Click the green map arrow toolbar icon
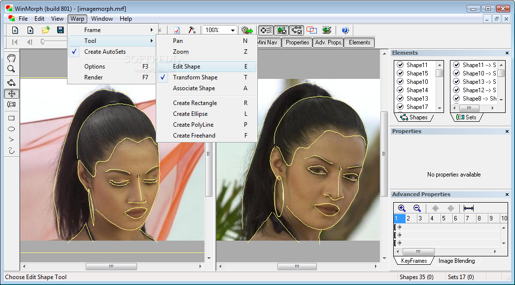515x285 pixels. (327, 30)
